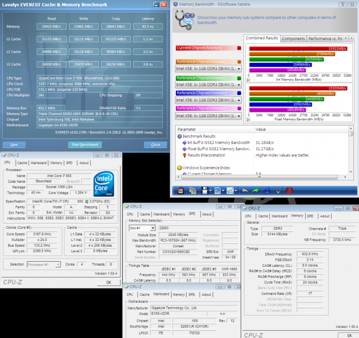Toggle green Reference Chipset/Memory checkbox
Viewport: 359px width, 338px height.
tap(240, 78)
